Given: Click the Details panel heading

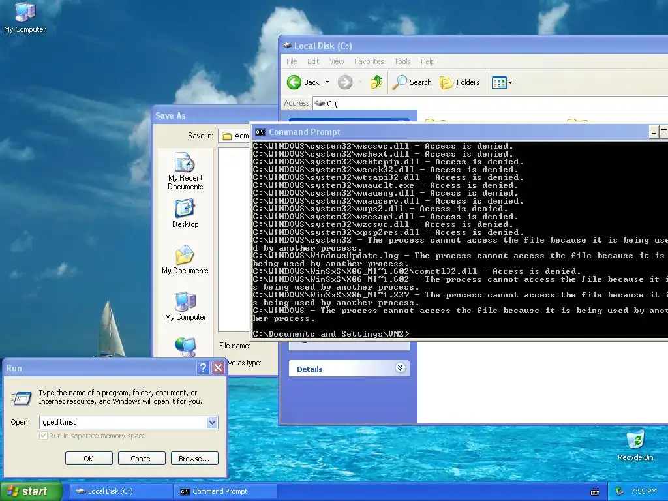Looking at the screenshot, I should (310, 369).
